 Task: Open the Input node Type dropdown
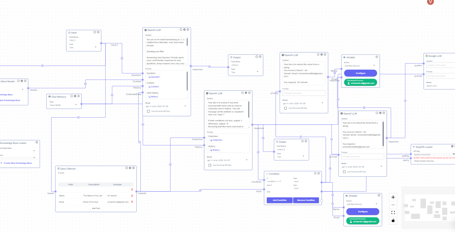[83, 47]
